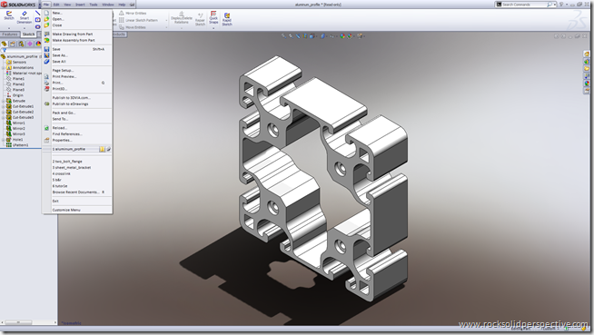The image size is (594, 335).
Task: Switch to the Features tab
Action: 10,34
